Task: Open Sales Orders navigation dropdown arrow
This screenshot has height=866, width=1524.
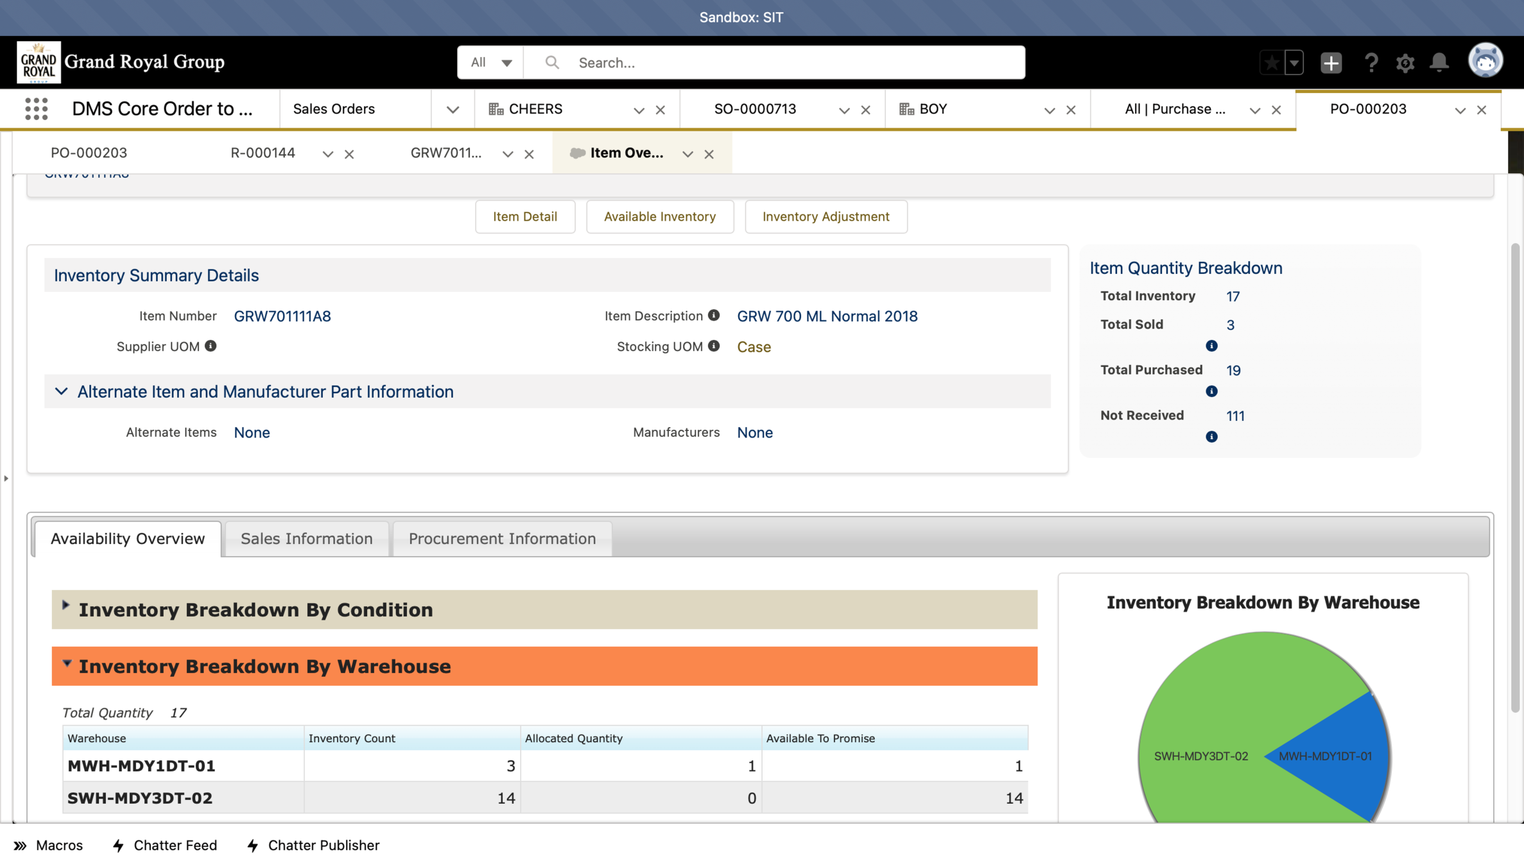Action: [453, 110]
